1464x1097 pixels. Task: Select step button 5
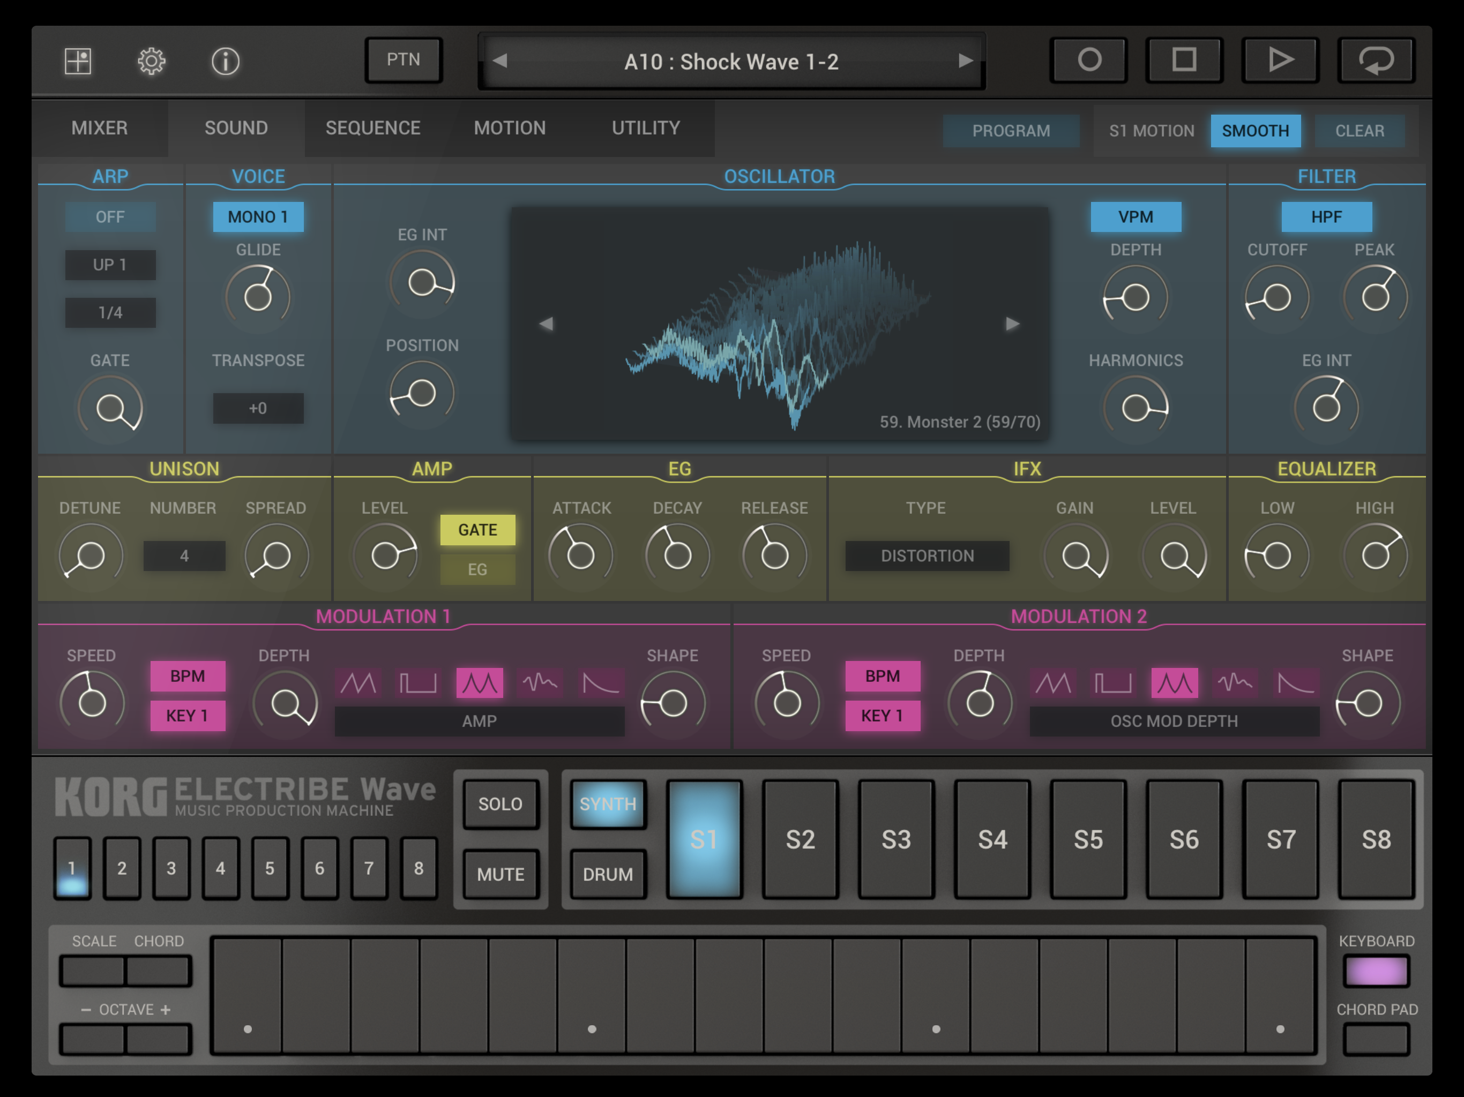(270, 868)
